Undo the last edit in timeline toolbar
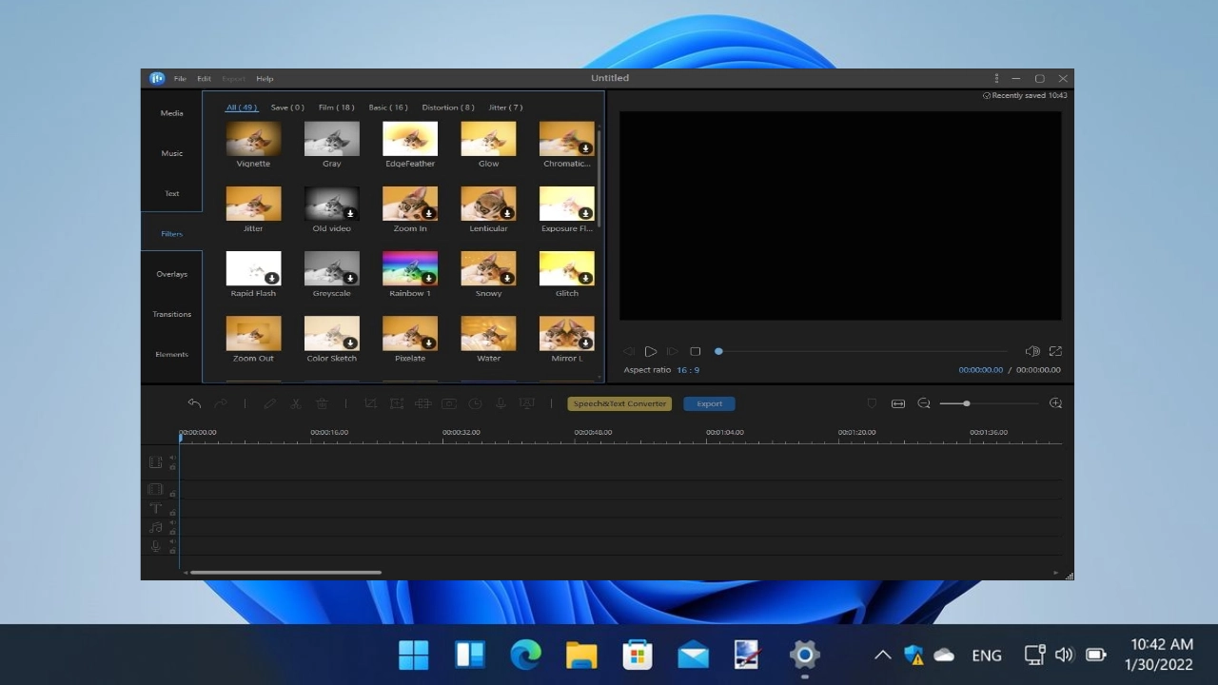This screenshot has height=685, width=1218. (194, 403)
